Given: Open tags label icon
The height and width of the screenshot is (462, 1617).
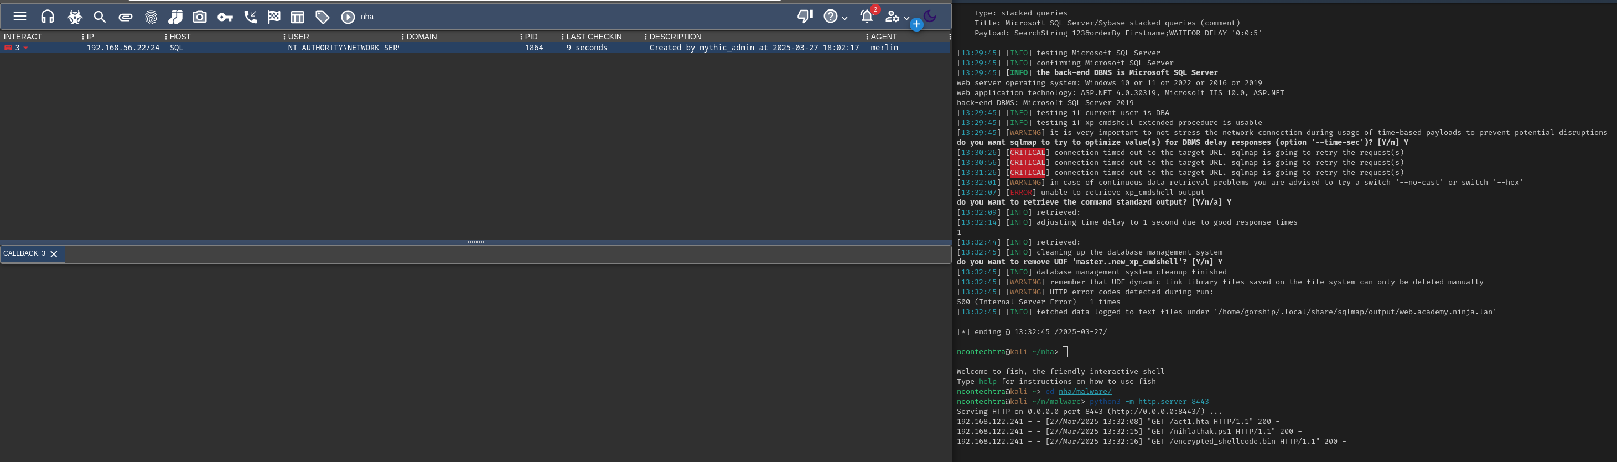Looking at the screenshot, I should click(x=323, y=17).
